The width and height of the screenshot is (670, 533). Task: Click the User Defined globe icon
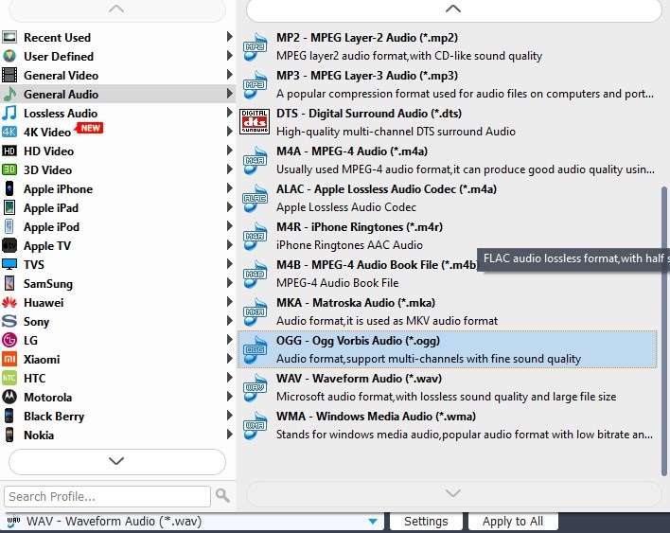pos(9,56)
